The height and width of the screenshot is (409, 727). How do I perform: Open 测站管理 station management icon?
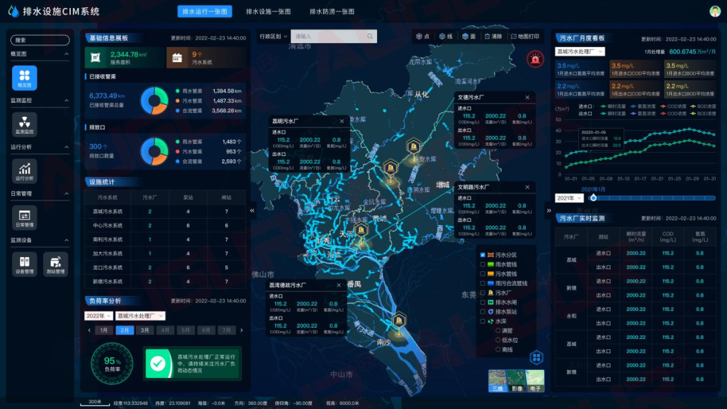56,264
